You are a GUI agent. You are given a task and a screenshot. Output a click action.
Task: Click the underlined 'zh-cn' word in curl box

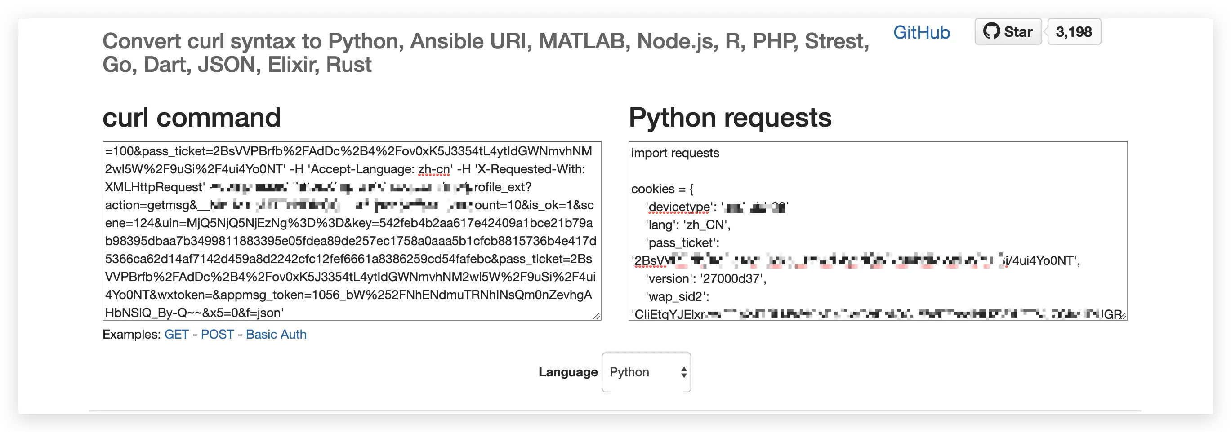(433, 169)
